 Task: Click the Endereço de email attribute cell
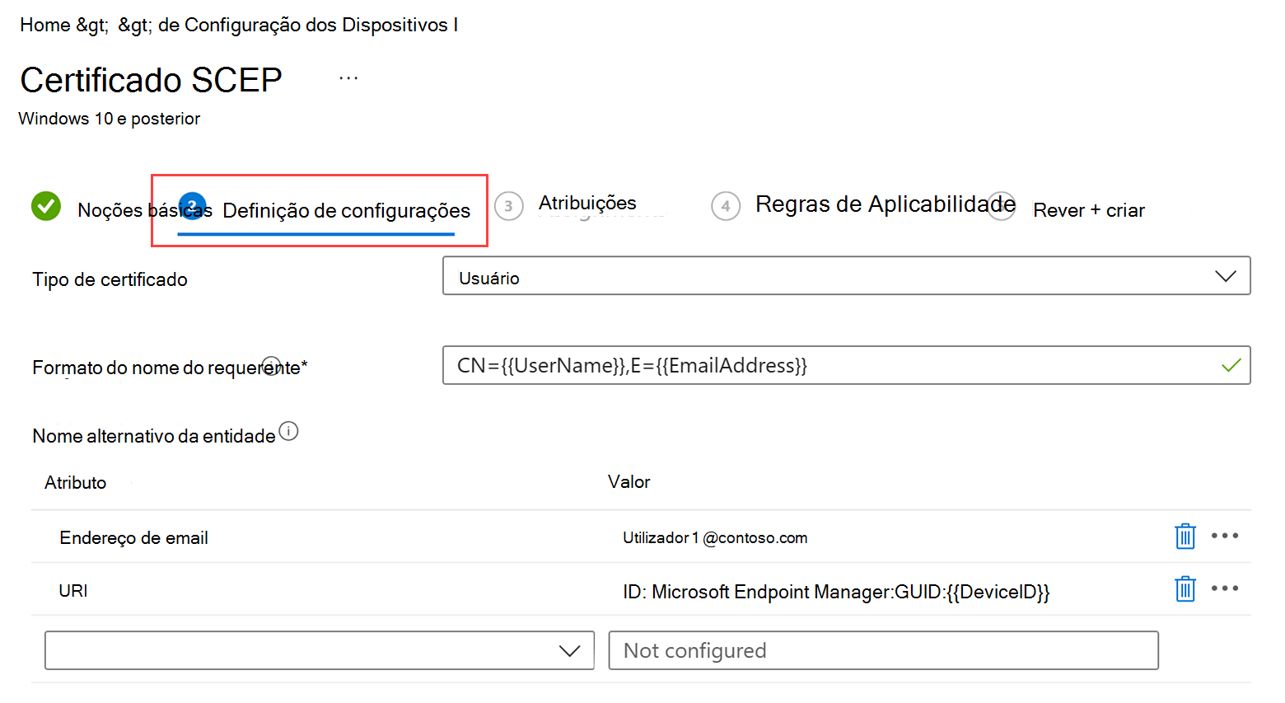click(x=133, y=538)
